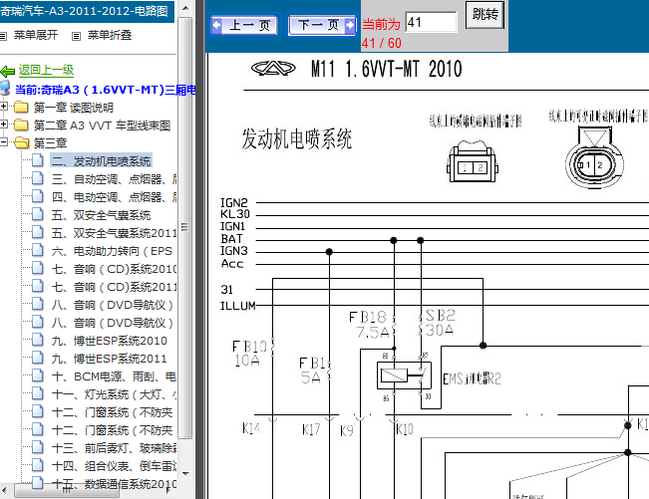
Task: Click the 41 / 60 page counter
Action: (x=381, y=43)
